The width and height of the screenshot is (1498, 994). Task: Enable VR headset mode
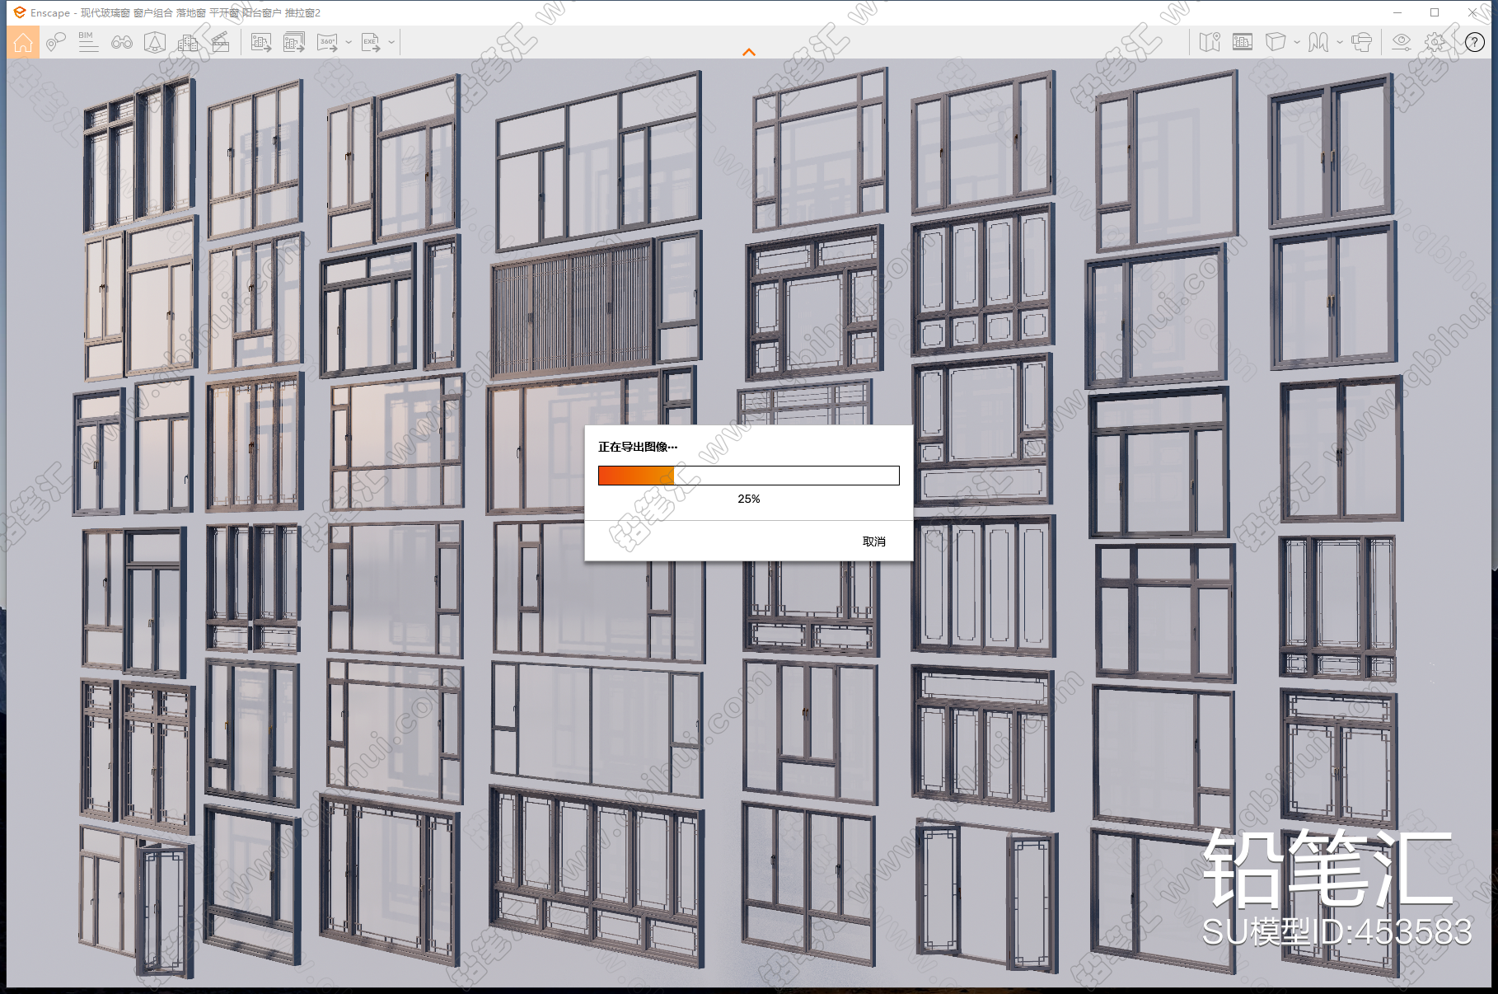tap(1362, 42)
